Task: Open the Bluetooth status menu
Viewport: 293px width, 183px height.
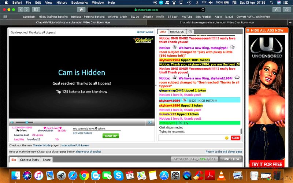Action: tap(197, 3)
